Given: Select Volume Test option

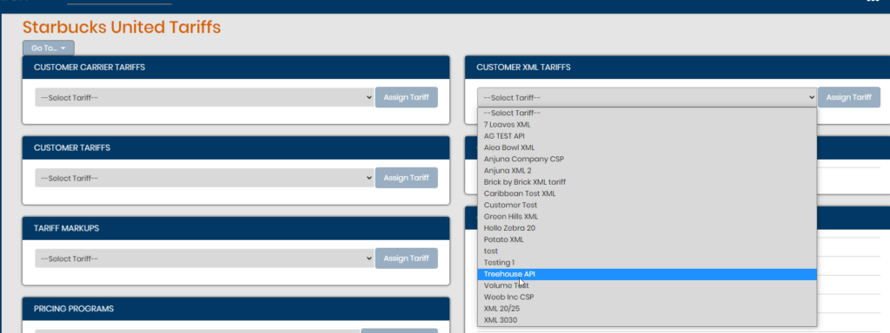Looking at the screenshot, I should (x=647, y=285).
